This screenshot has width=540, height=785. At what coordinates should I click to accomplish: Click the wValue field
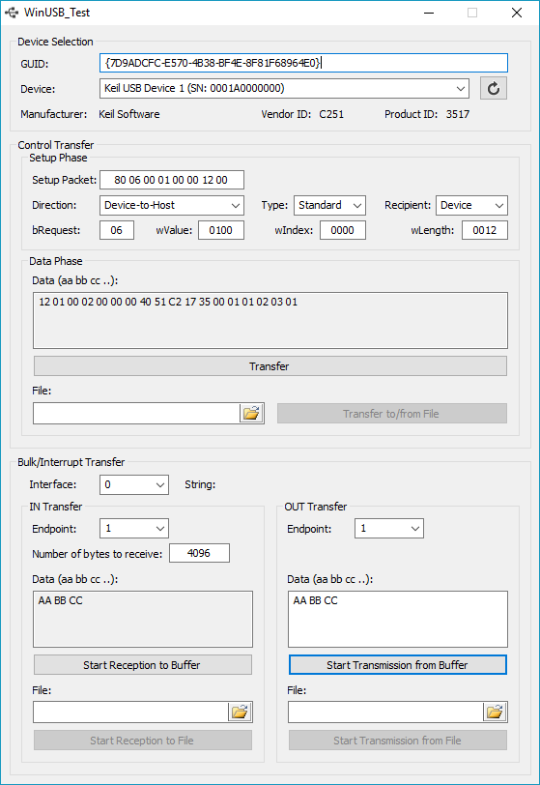pos(221,230)
